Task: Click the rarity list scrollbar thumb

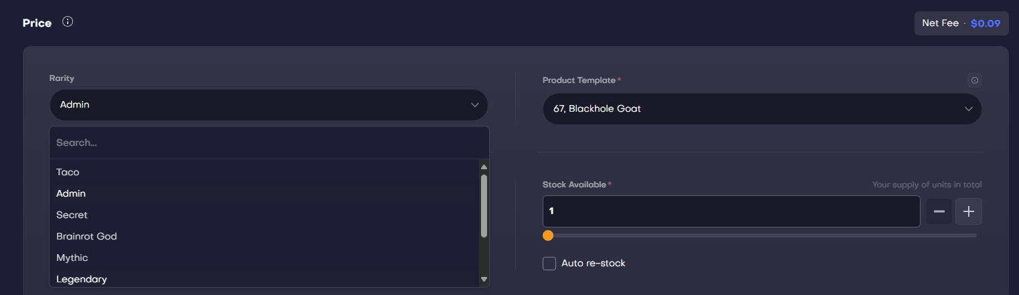Action: [484, 206]
